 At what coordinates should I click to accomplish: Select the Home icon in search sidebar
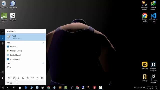click(3, 38)
